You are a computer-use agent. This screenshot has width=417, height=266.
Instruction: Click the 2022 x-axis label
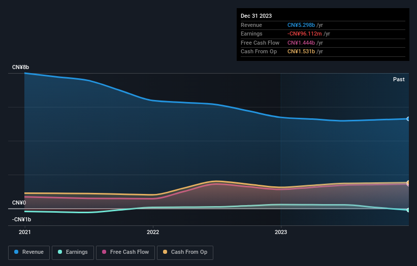153,232
